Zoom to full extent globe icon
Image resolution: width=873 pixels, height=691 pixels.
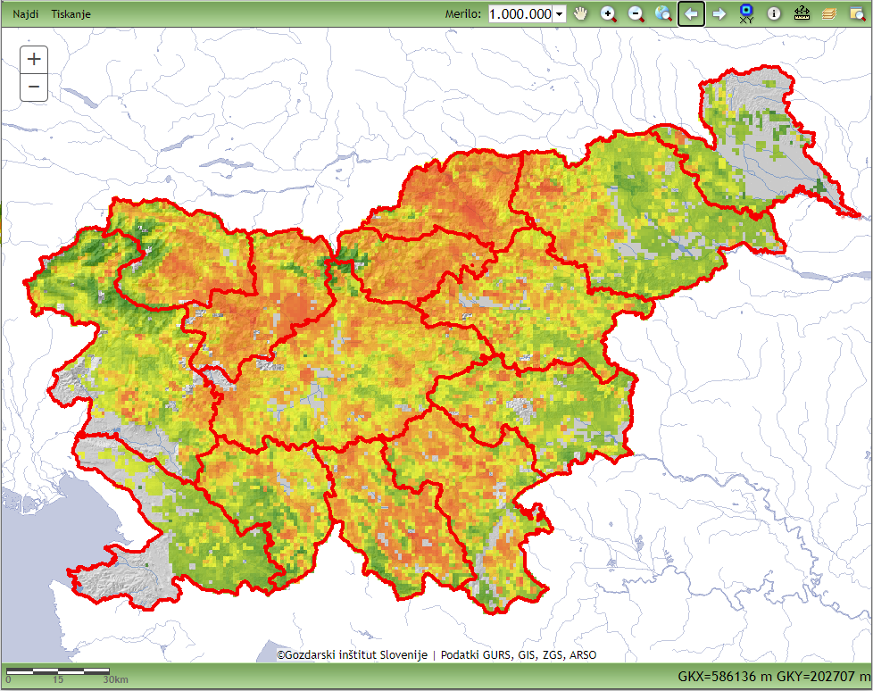tap(663, 13)
